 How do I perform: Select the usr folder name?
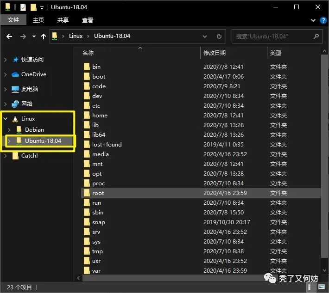(x=96, y=261)
